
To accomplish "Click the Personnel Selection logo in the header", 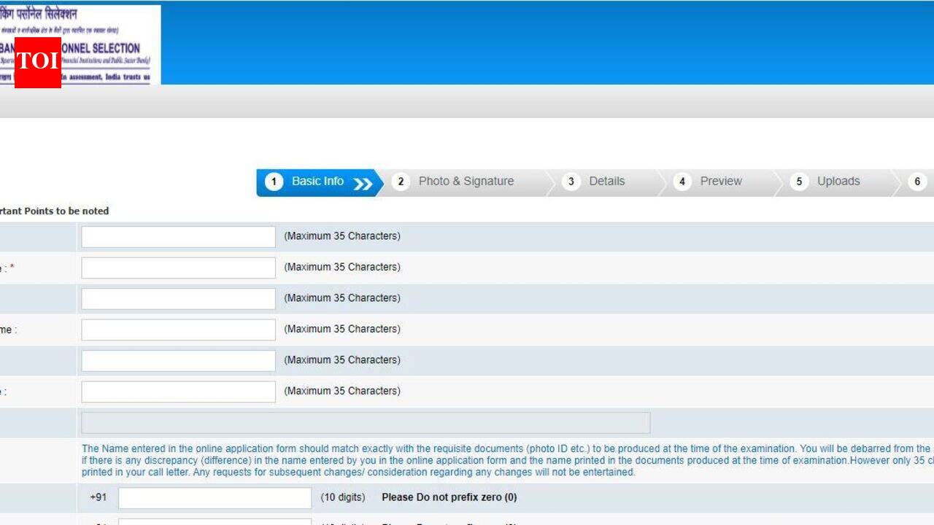I will coord(80,45).
